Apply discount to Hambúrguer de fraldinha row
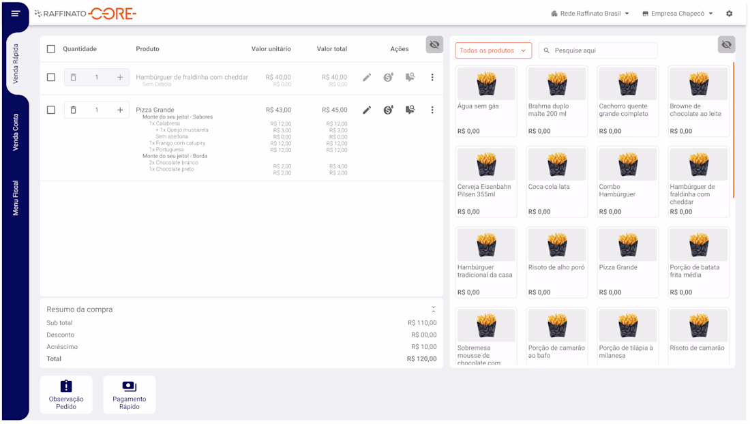The height and width of the screenshot is (424, 750). tap(389, 77)
